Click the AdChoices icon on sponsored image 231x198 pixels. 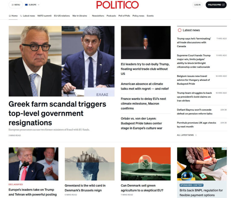tap(224, 149)
